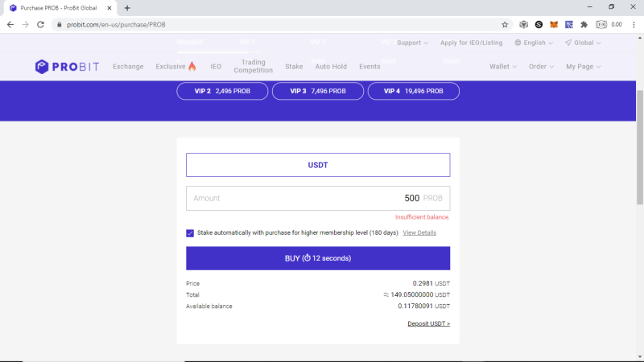The width and height of the screenshot is (644, 362).
Task: Uncheck the stake automatically checkbox
Action: pyautogui.click(x=190, y=233)
